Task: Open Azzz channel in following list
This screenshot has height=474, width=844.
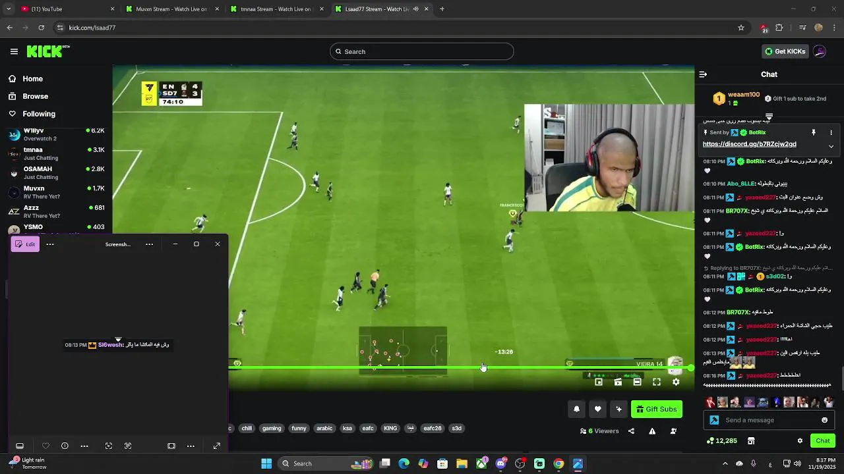Action: 56,211
